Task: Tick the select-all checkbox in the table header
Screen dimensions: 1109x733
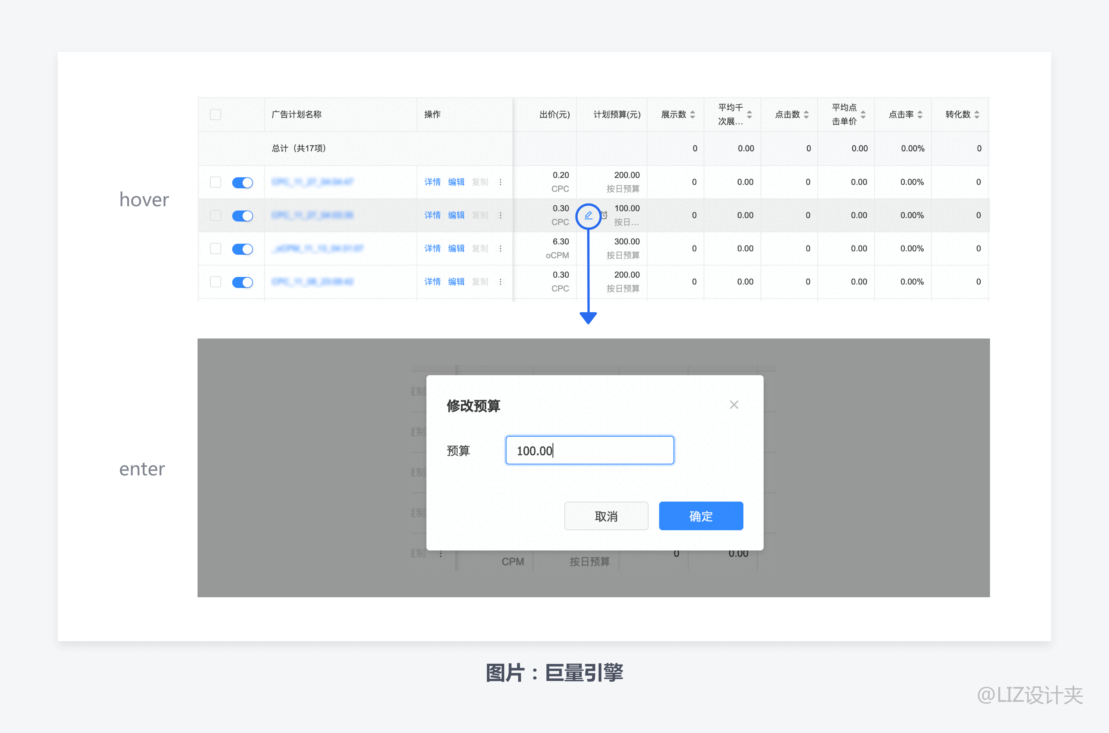Action: [x=215, y=115]
